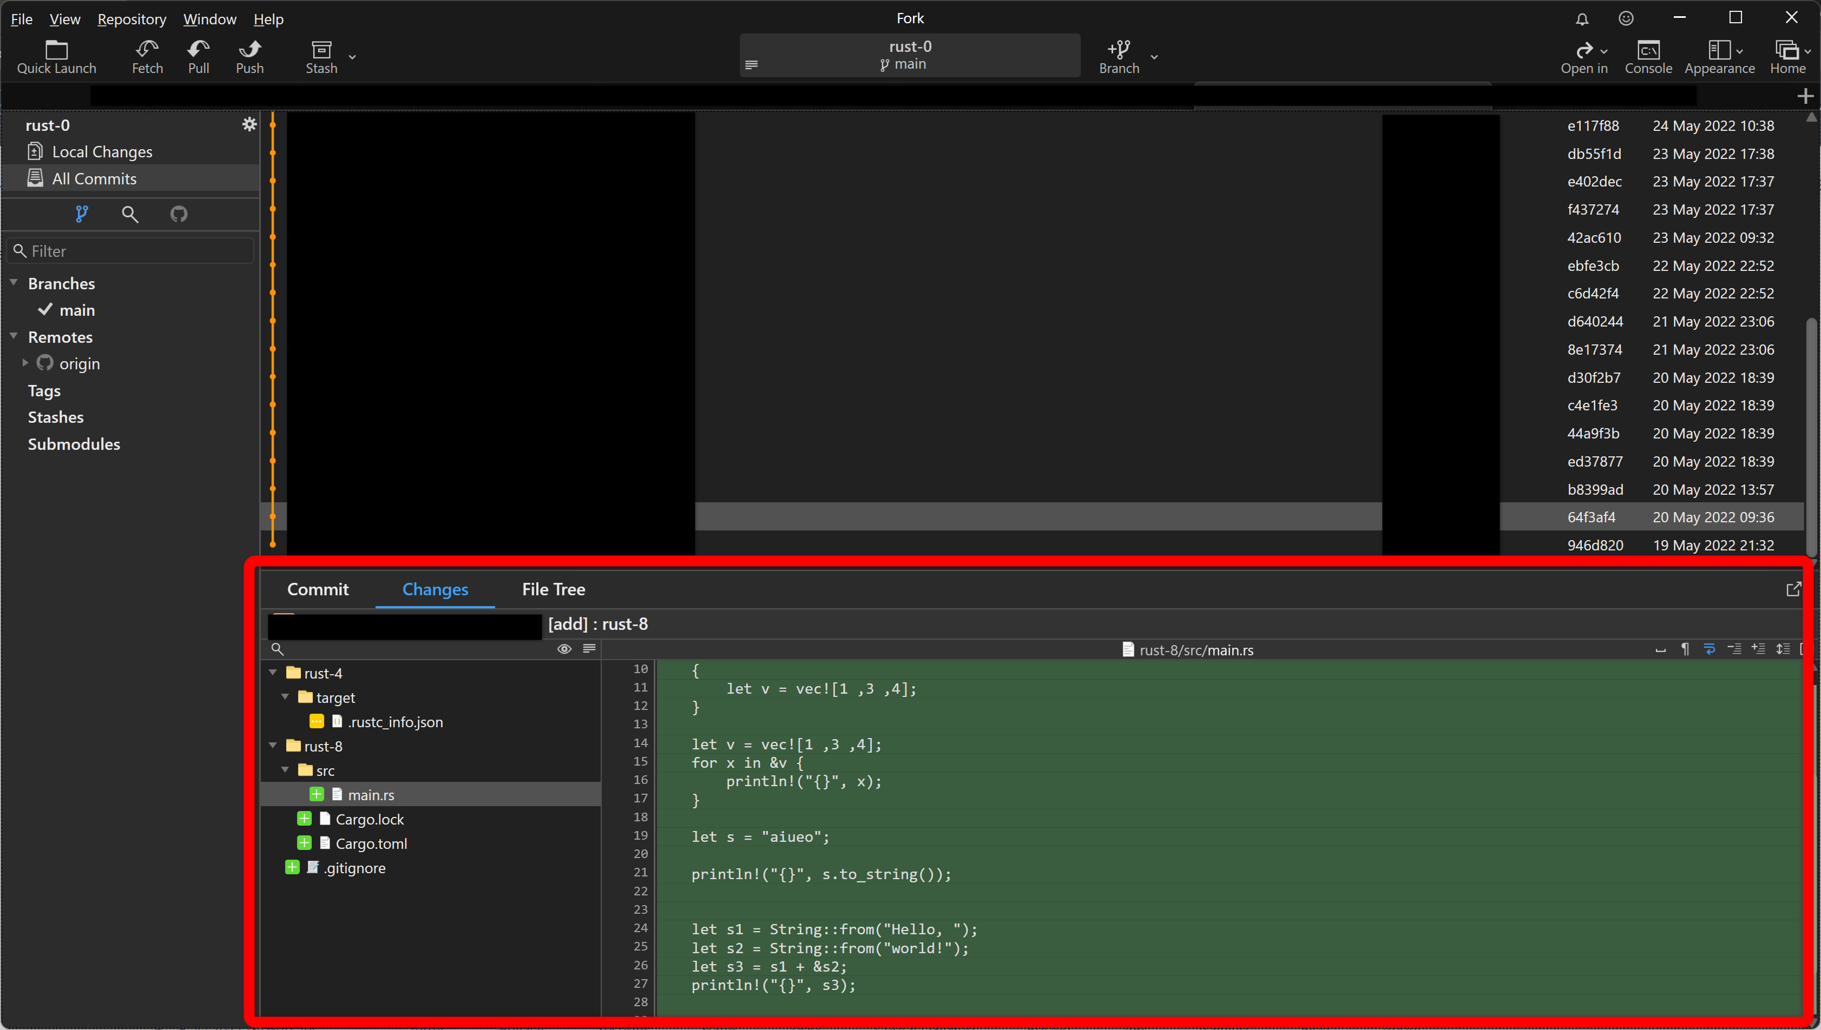Screen dimensions: 1821x1030
Task: Toggle the eye visibility icon above the file tree
Action: pos(564,649)
